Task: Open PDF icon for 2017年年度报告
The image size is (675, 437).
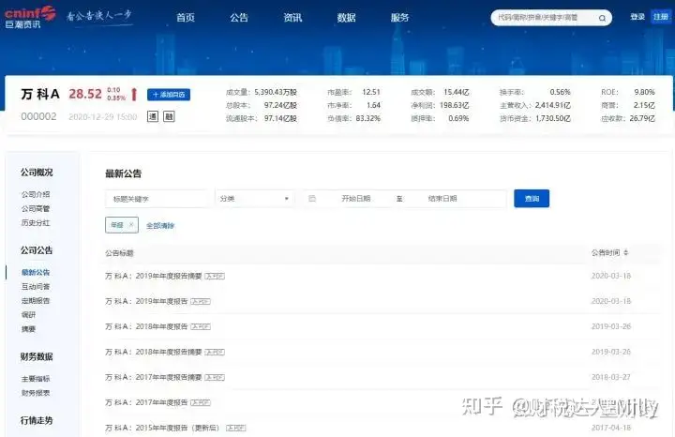Action: (x=201, y=403)
